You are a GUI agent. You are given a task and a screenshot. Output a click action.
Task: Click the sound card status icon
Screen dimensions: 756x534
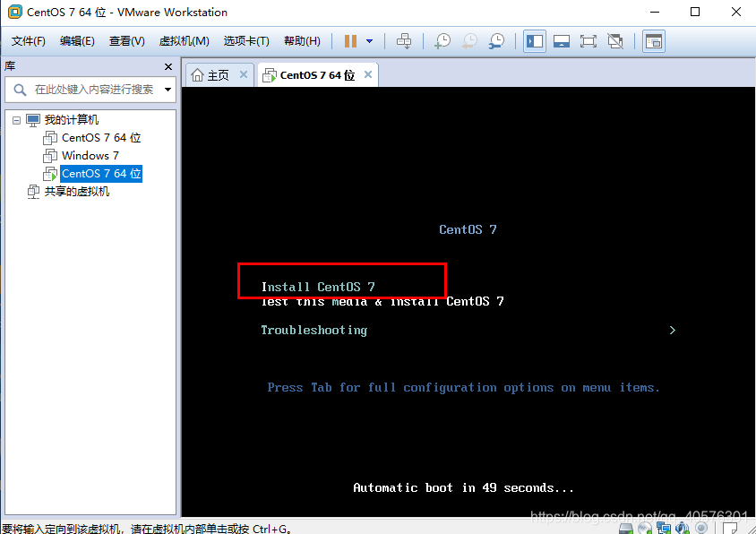pos(683,529)
